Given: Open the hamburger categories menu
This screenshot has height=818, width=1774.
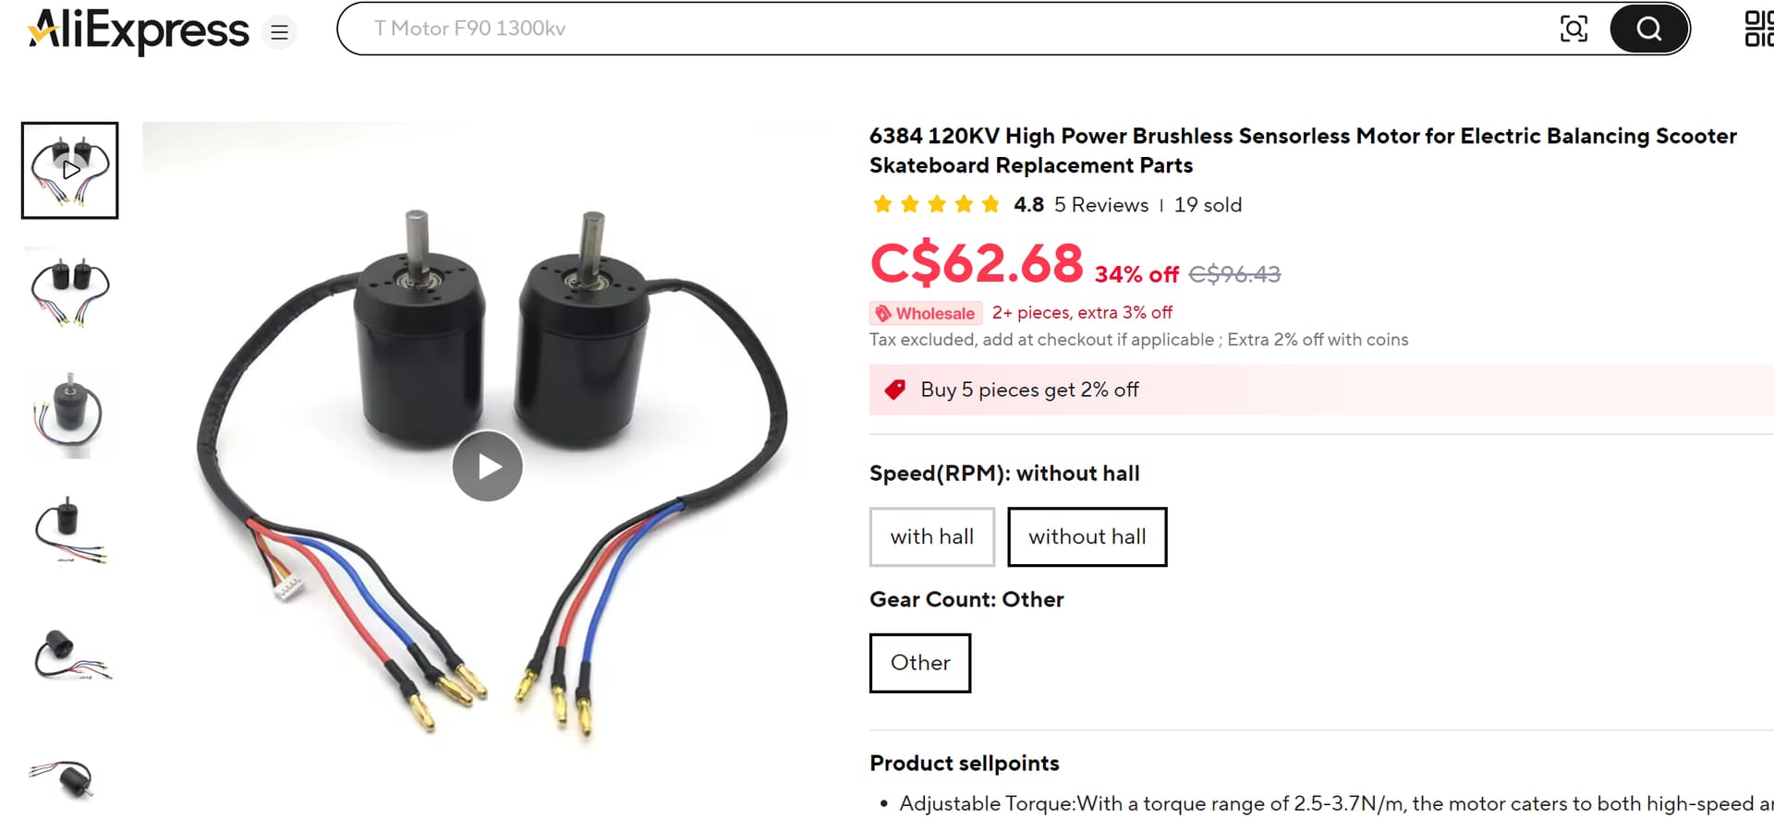Looking at the screenshot, I should coord(279,32).
